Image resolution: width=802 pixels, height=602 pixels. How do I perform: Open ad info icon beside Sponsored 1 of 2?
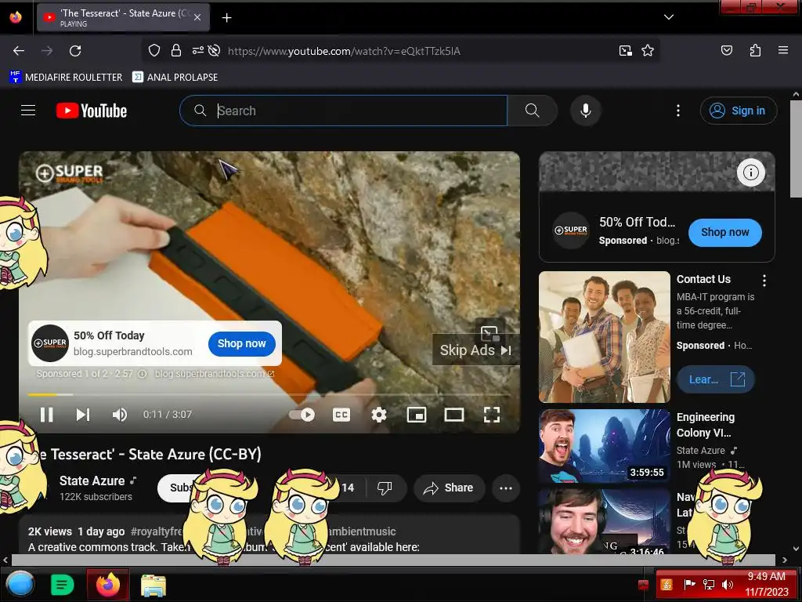tap(143, 374)
